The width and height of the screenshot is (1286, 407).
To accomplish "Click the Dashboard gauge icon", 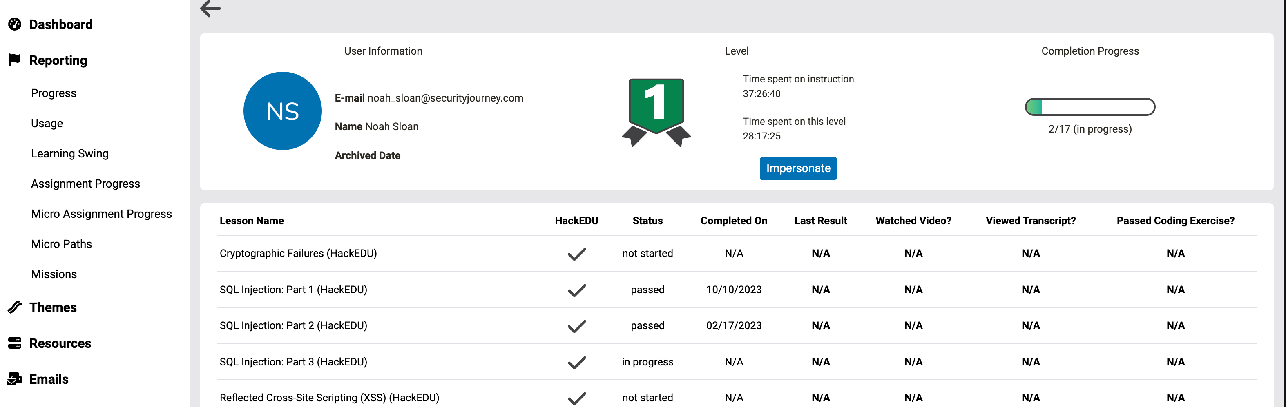I will (15, 24).
